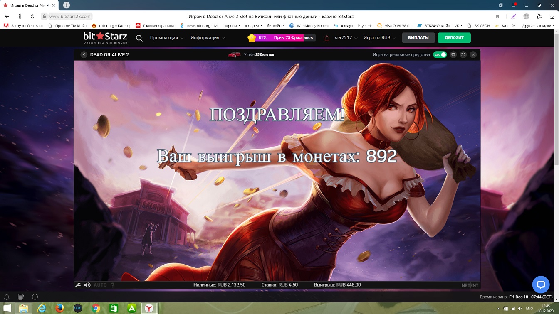This screenshot has width=559, height=314.
Task: Click 'Ставка: RUB 4,50' bet text
Action: point(279,285)
